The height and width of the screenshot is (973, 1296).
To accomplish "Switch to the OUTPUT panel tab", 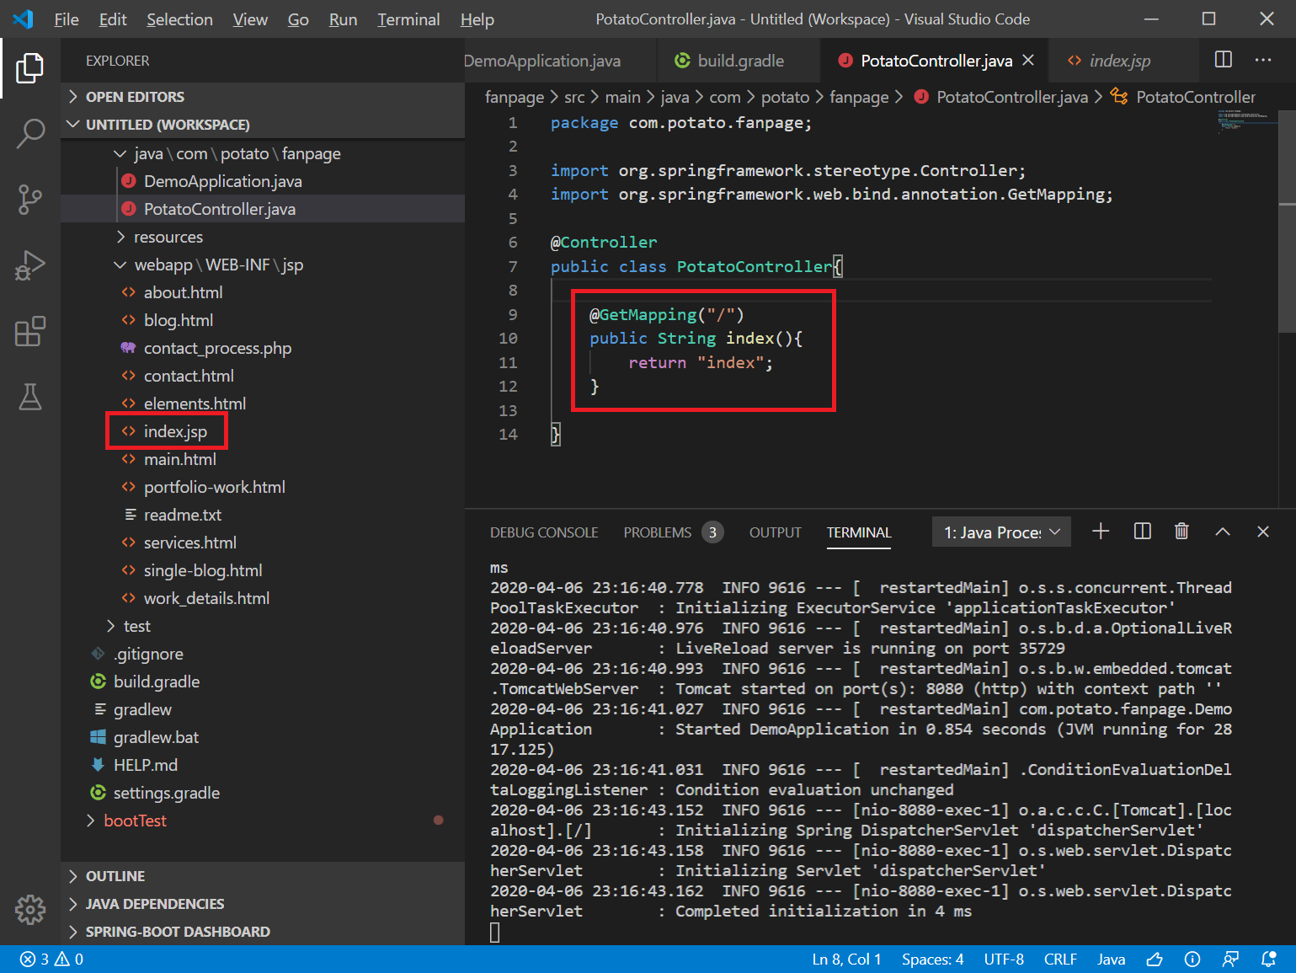I will coord(776,532).
